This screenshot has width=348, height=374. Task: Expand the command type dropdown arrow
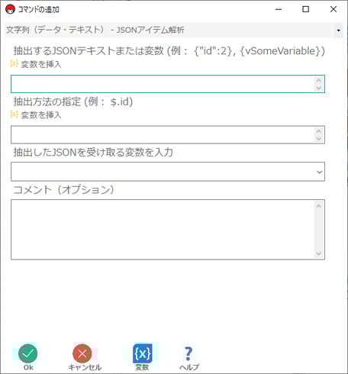point(338,31)
